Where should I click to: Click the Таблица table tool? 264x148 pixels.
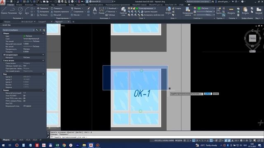pos(110,15)
